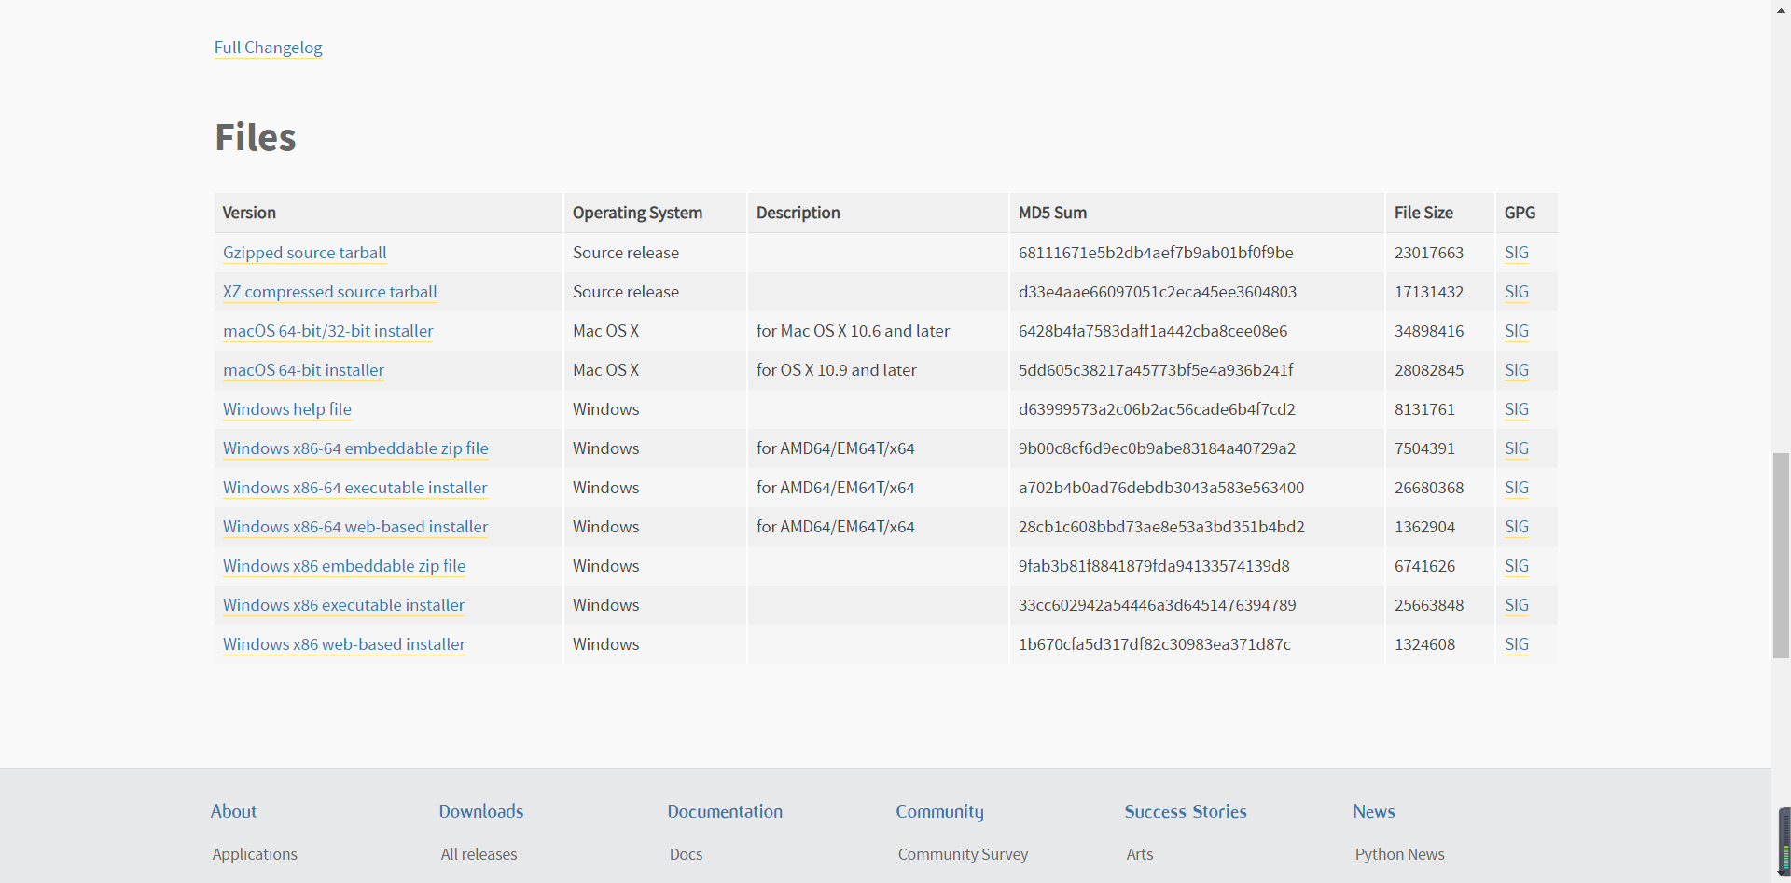
Task: Open SIG for Windows x86 web-based installer
Action: 1516,644
